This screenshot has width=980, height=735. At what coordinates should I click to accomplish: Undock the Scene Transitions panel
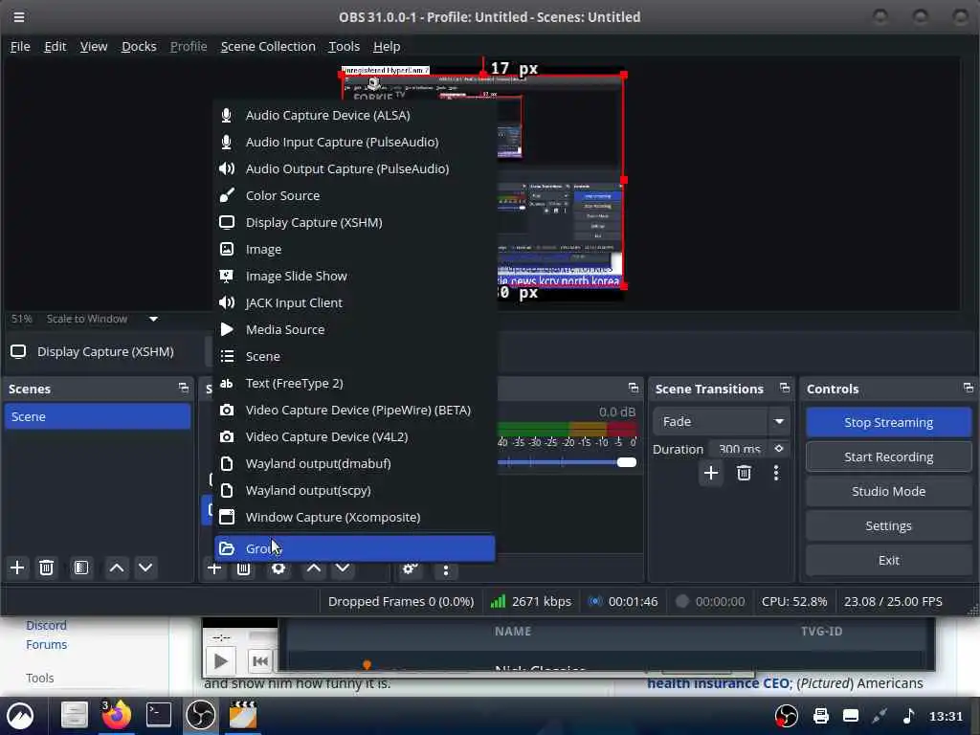click(785, 389)
